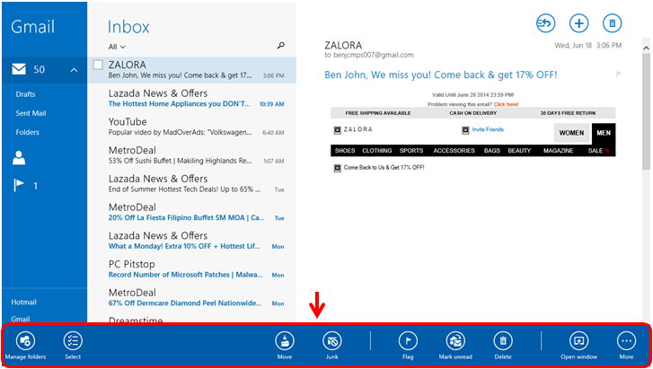The width and height of the screenshot is (653, 369).
Task: Click the trash icon above the email
Action: (612, 23)
